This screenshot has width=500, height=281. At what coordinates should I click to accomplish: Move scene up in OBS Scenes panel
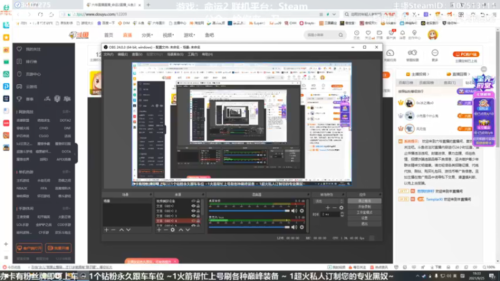[x=121, y=230]
